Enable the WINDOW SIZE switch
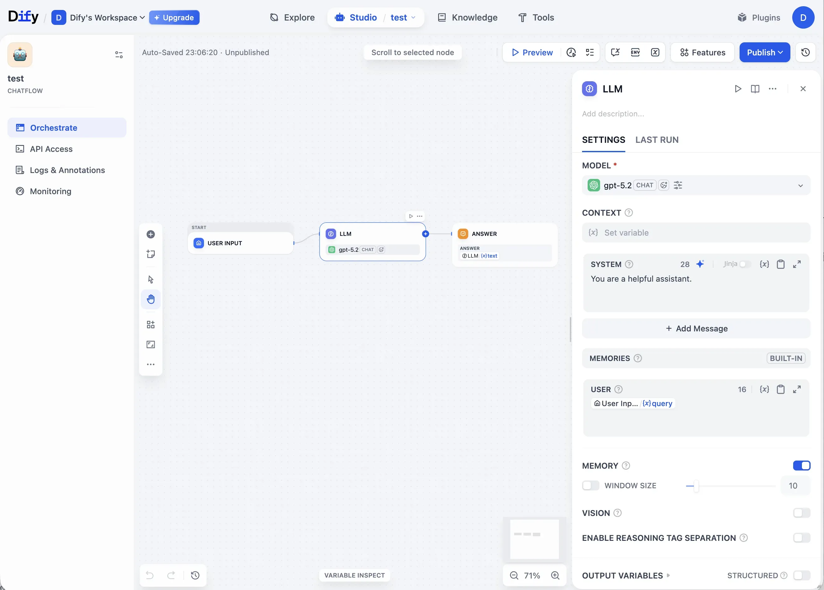 [590, 485]
